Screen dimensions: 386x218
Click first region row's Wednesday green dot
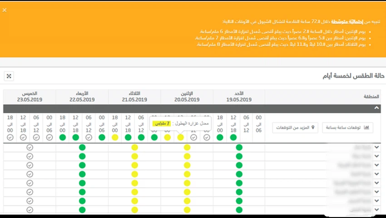[82, 147]
